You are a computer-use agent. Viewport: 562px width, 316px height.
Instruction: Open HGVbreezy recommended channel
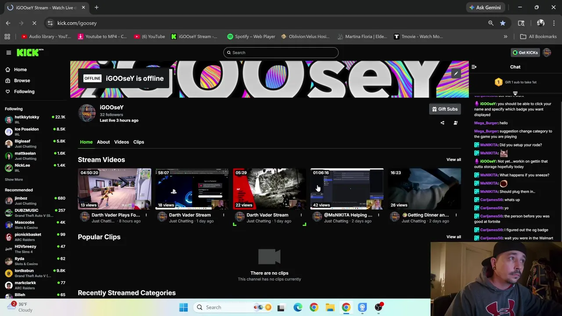click(x=35, y=249)
